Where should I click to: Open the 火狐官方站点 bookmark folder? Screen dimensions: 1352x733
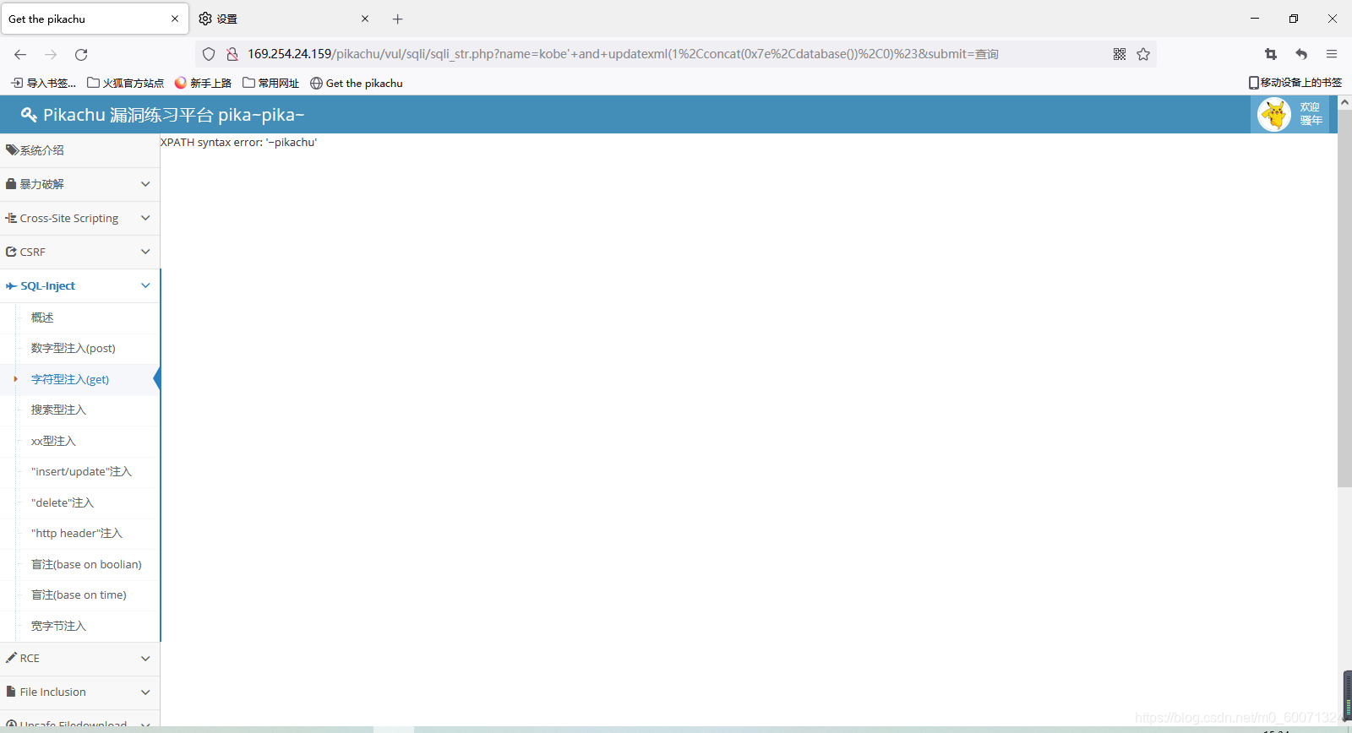tap(126, 83)
